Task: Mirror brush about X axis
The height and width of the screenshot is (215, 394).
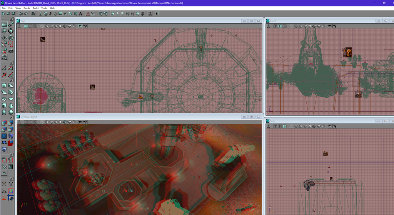Action: (x=4, y=184)
